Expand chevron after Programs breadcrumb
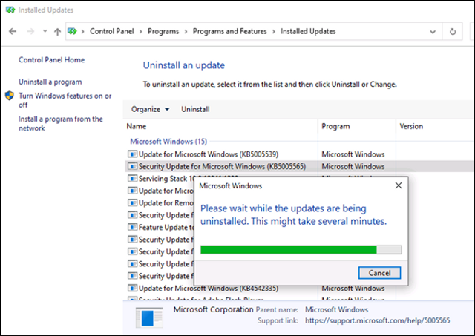This screenshot has height=336, width=475. [x=186, y=31]
